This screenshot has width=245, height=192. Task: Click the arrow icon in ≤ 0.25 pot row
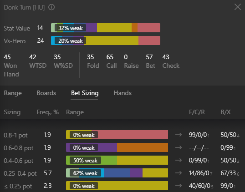coord(179,186)
